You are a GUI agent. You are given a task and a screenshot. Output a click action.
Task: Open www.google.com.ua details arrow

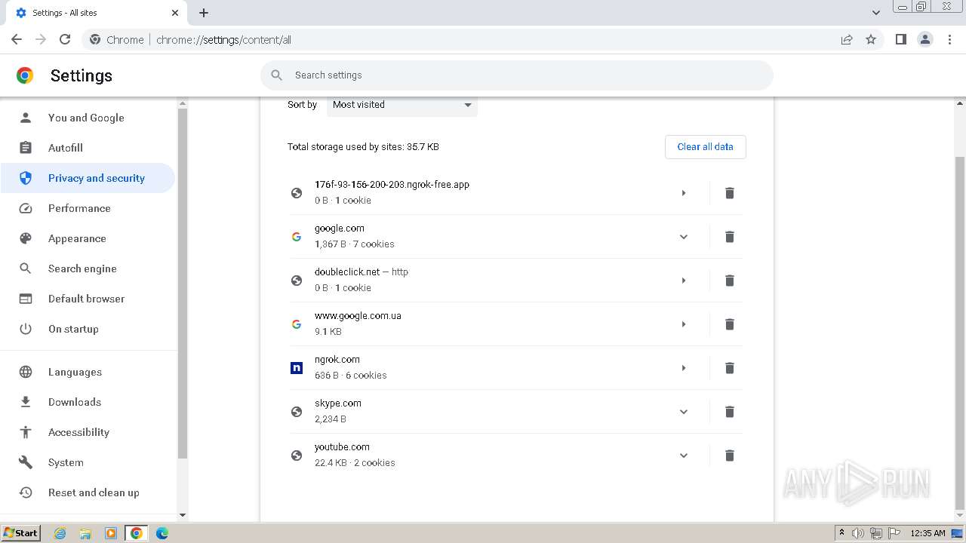click(683, 324)
